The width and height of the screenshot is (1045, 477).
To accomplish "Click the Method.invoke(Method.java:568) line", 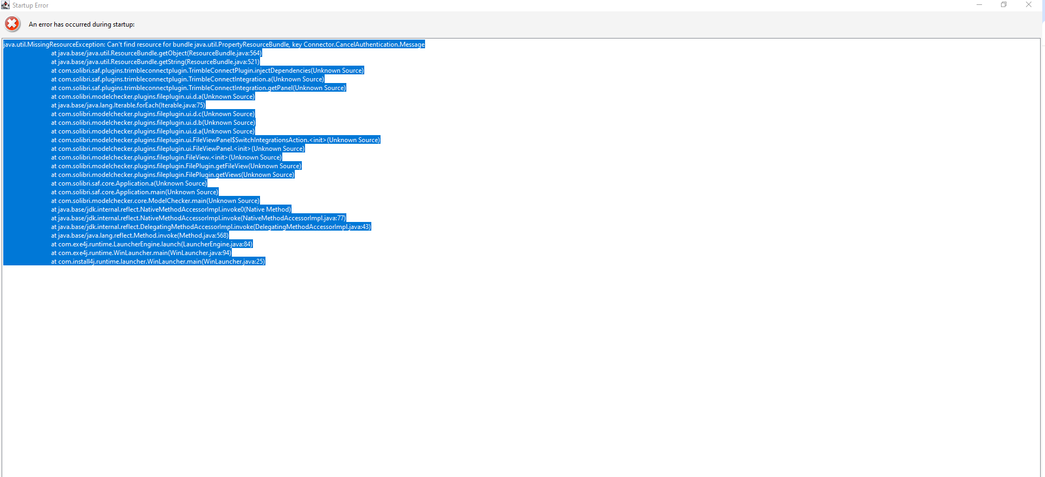I will [x=140, y=236].
